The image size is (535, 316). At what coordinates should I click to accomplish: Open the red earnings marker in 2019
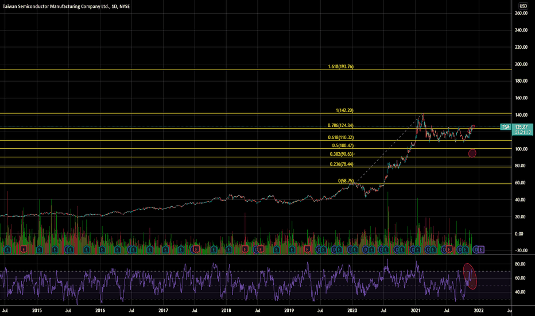307,250
